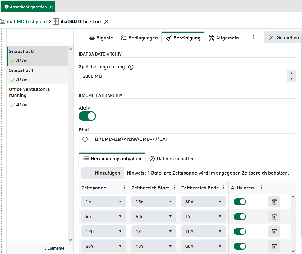Open the Zeitbereich Ende column options menu

224,188
